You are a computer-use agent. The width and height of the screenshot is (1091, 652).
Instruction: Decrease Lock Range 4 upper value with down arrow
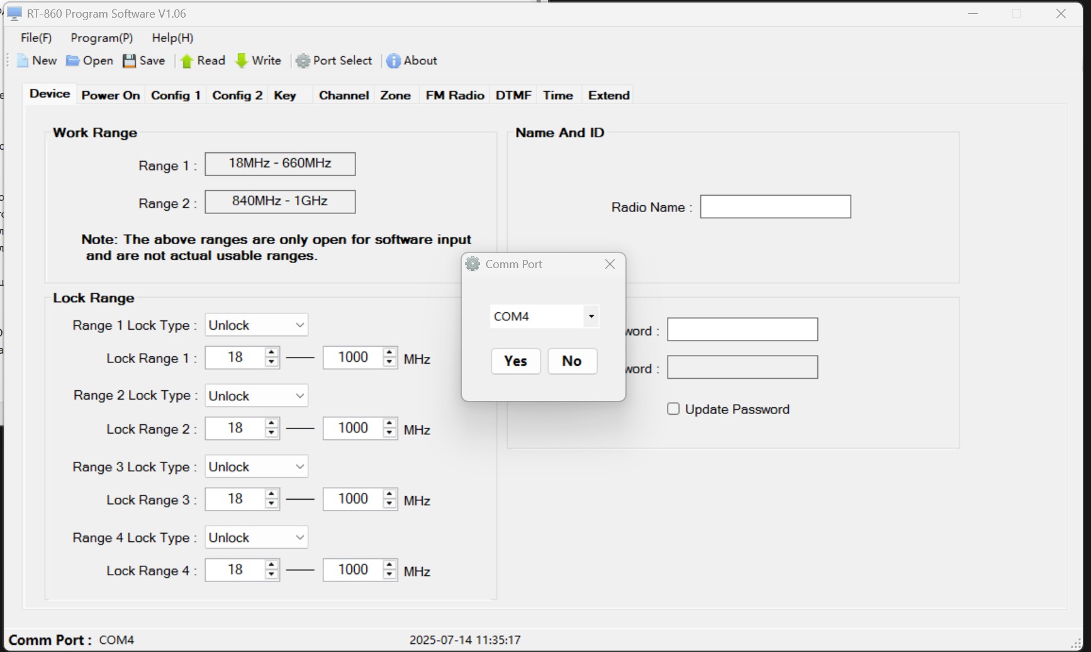tap(389, 575)
